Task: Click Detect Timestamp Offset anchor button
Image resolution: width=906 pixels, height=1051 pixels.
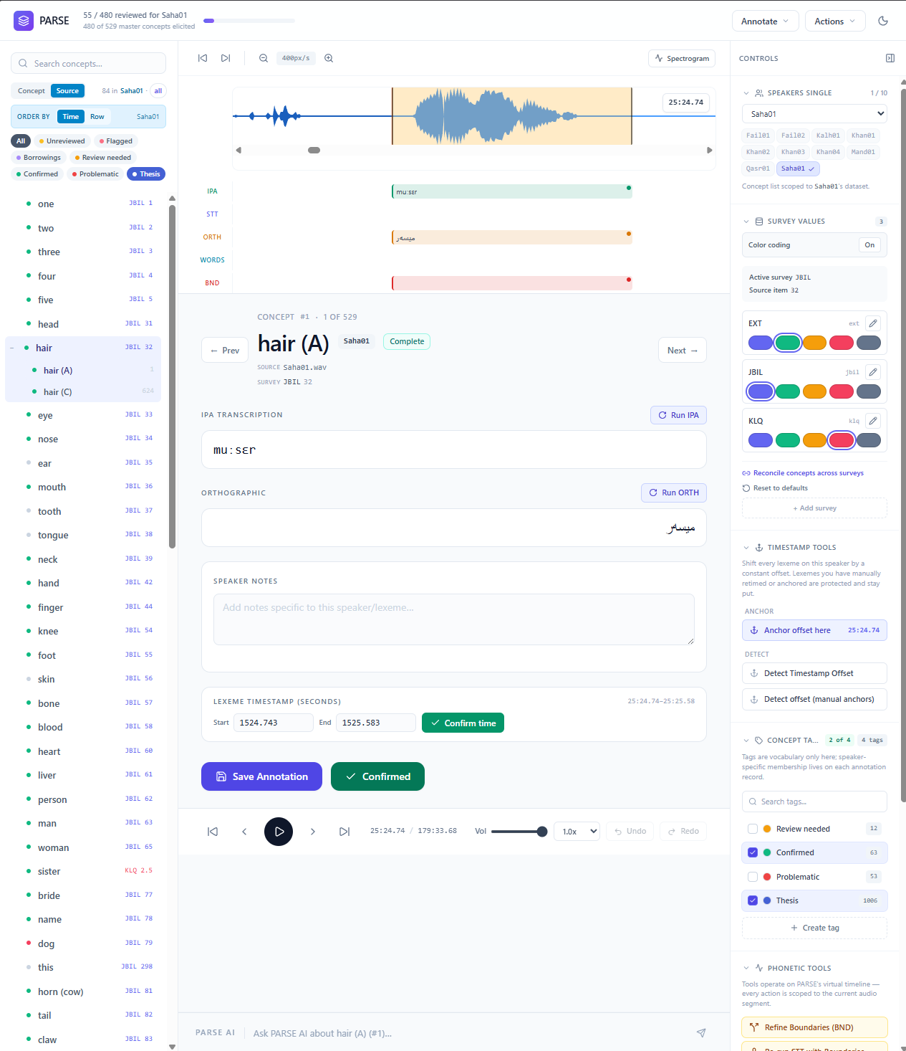Action: click(814, 673)
